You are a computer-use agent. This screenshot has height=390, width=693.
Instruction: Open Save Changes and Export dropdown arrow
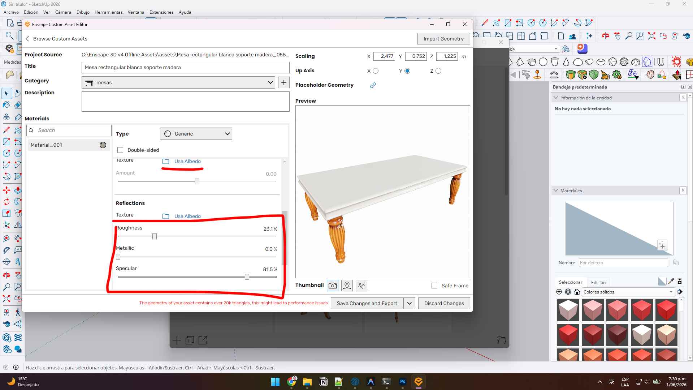coord(410,303)
